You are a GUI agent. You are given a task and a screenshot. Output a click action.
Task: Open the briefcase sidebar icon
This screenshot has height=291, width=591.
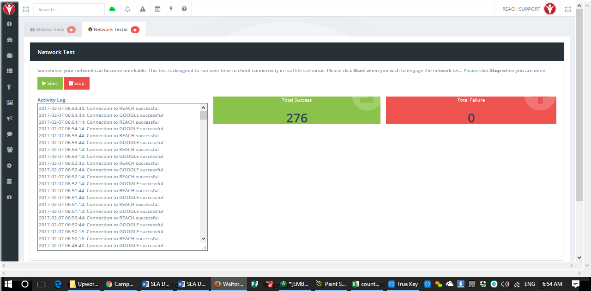9,55
